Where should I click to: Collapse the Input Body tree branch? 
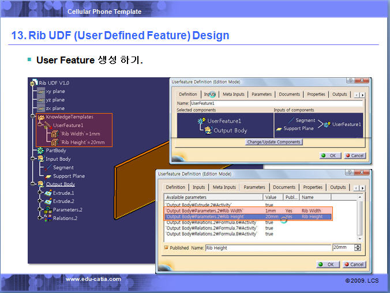[33, 159]
